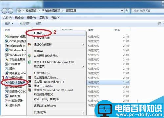This screenshot has height=118, width=164.
Task: Open the 帮助(H) menu
Action: click(56, 18)
